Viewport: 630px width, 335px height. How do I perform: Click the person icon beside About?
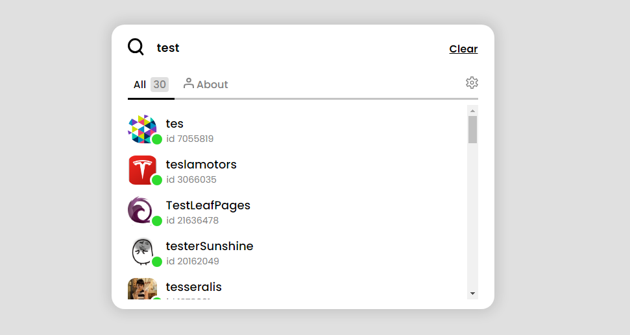tap(189, 84)
